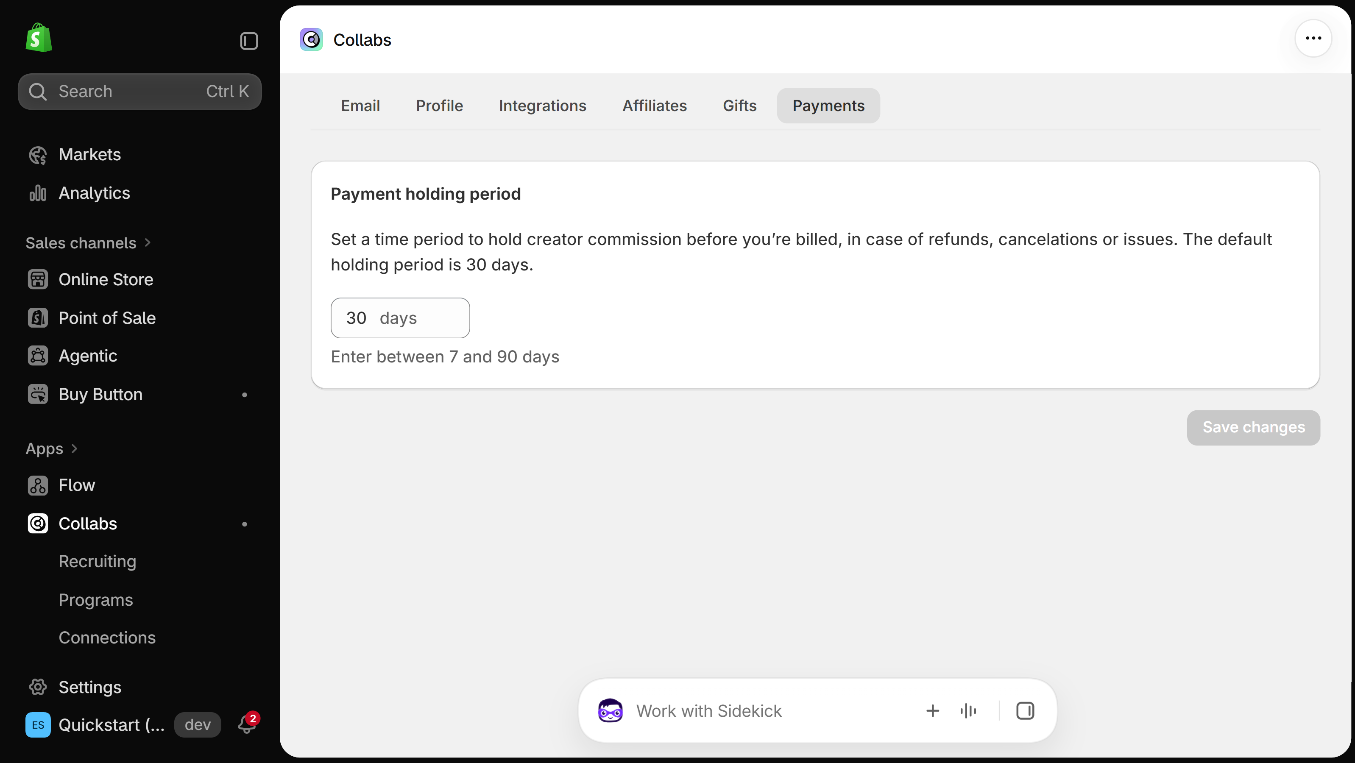
Task: Open Markets globe icon
Action: tap(38, 155)
